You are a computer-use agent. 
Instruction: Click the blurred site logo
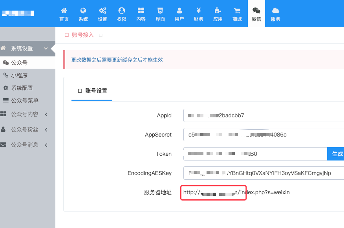pos(18,13)
